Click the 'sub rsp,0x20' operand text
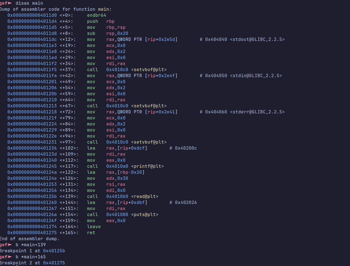The image size is (350, 266). [x=117, y=33]
